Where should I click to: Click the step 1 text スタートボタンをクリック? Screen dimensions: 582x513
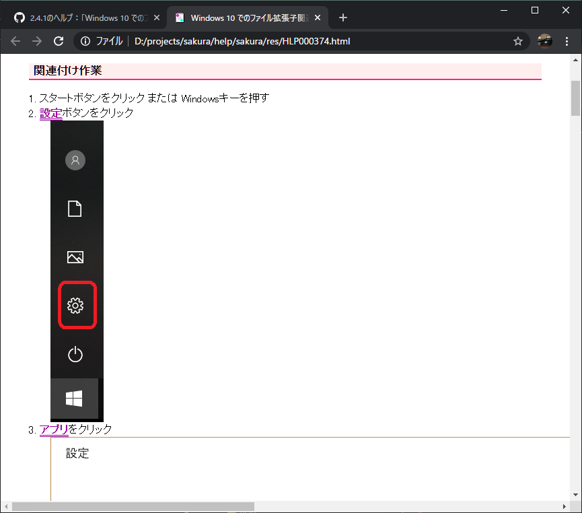[92, 98]
